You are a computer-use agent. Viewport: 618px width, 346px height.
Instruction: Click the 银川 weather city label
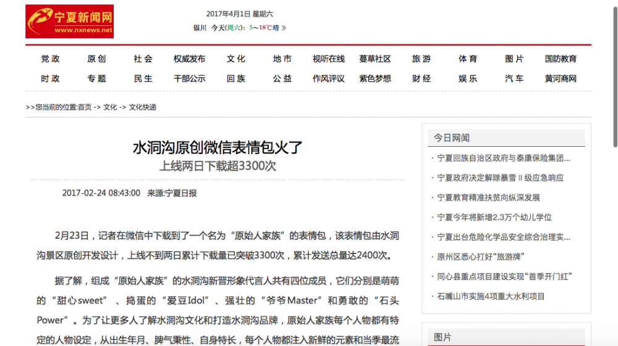point(200,28)
